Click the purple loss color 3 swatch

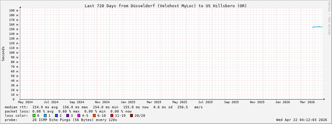click(67, 116)
